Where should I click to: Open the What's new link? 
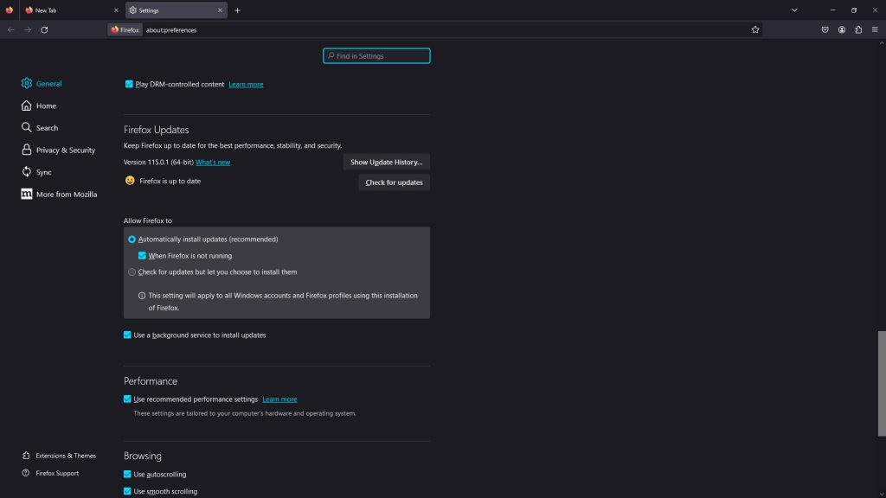coord(211,162)
